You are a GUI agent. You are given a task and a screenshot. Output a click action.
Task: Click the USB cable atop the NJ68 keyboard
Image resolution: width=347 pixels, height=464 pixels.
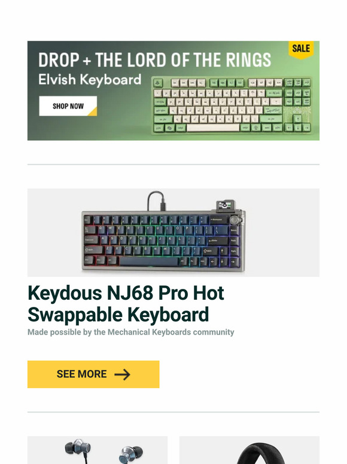(157, 201)
